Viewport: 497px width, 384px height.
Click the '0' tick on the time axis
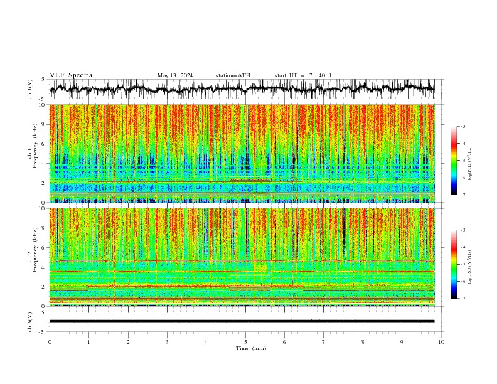click(50, 342)
